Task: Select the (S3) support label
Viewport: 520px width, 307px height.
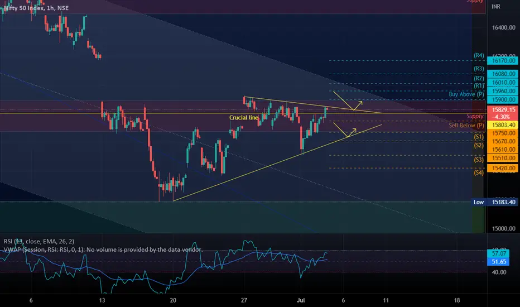Action: point(479,160)
